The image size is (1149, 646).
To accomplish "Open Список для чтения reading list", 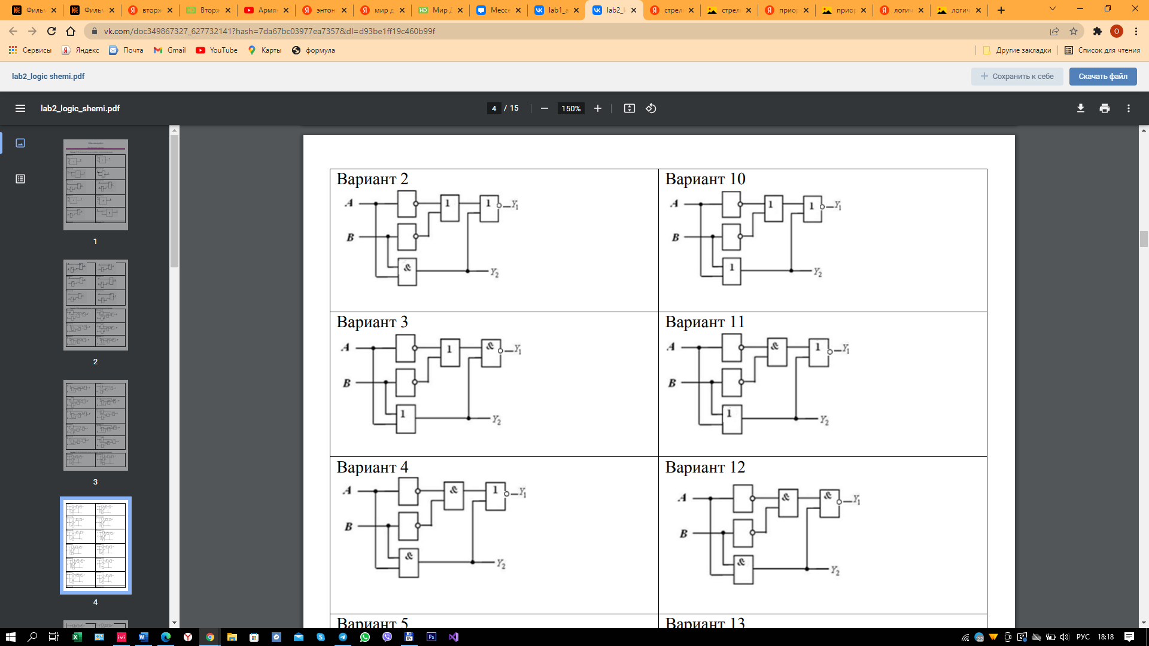I will click(1102, 50).
